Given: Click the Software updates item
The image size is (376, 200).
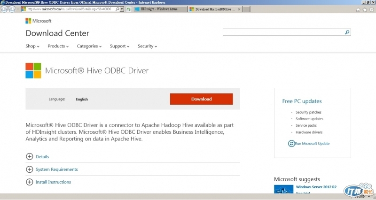Looking at the screenshot, I should [309, 119].
